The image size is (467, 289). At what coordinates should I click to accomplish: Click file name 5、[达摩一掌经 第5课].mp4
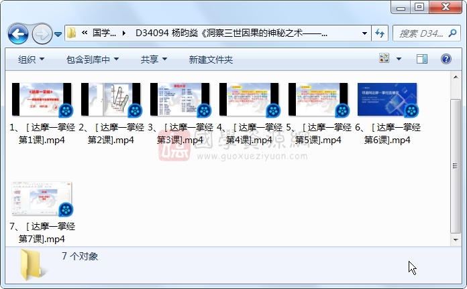(x=319, y=134)
